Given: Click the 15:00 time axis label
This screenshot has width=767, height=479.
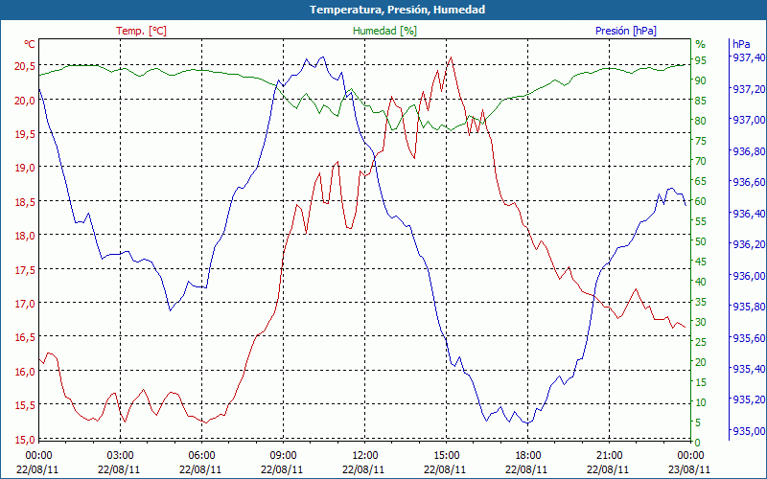Looking at the screenshot, I should pos(446,456).
